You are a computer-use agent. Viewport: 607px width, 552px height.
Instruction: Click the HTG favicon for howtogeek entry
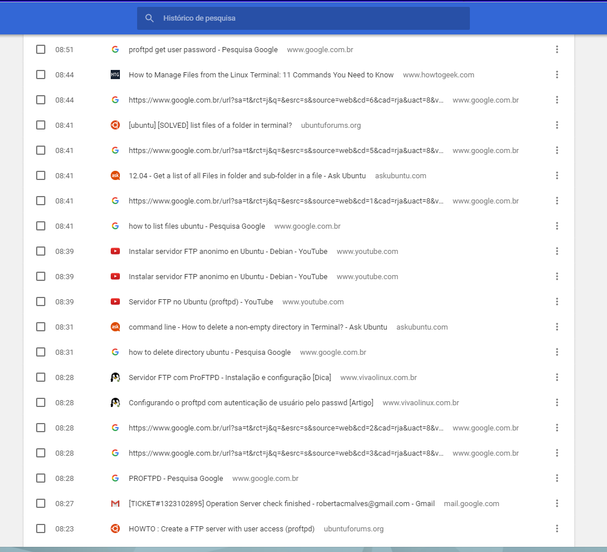(x=115, y=75)
